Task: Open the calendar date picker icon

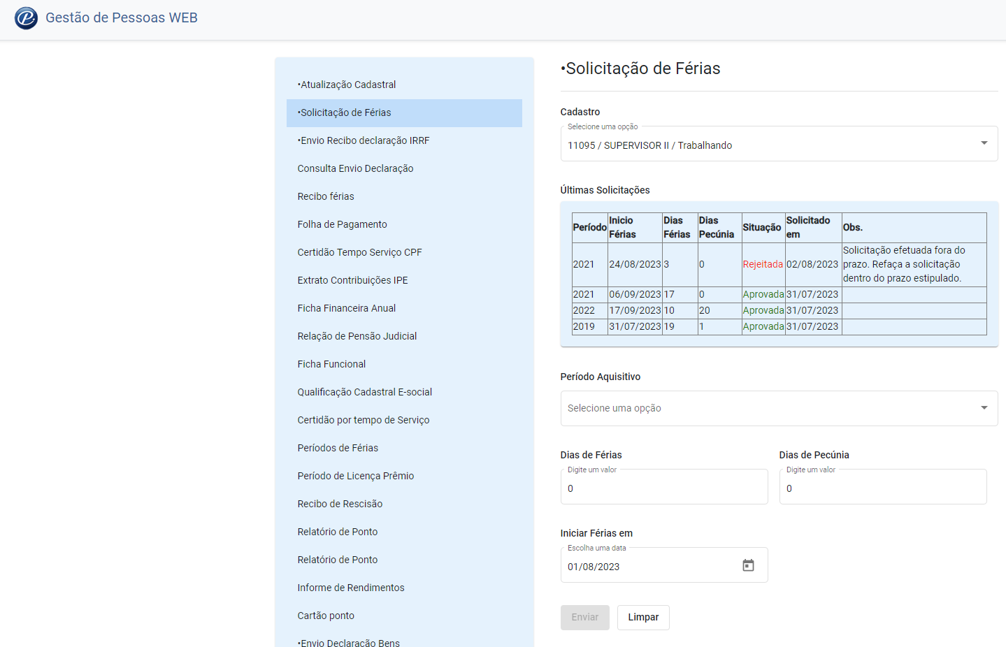Action: [748, 565]
